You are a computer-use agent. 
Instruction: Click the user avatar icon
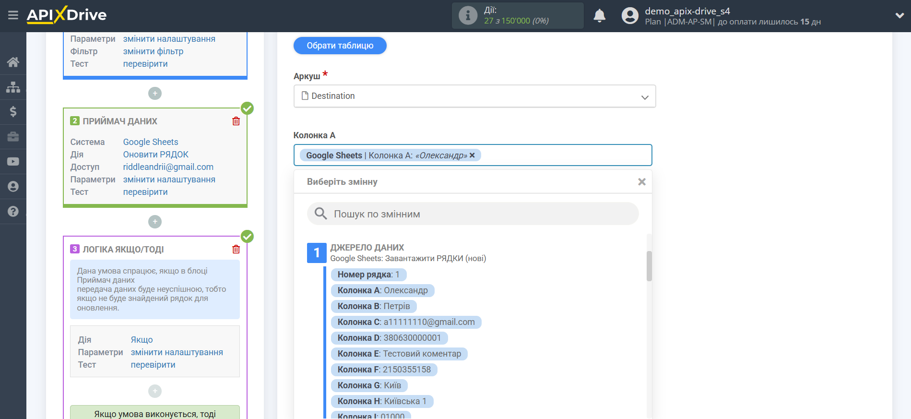630,16
